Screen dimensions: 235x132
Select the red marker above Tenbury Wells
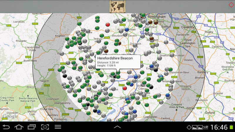coord(108,24)
